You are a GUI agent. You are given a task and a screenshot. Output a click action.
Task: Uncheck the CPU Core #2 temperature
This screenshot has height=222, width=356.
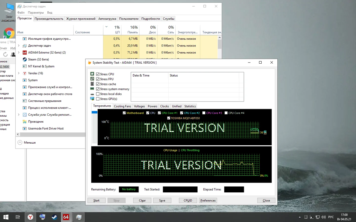coord(182,113)
